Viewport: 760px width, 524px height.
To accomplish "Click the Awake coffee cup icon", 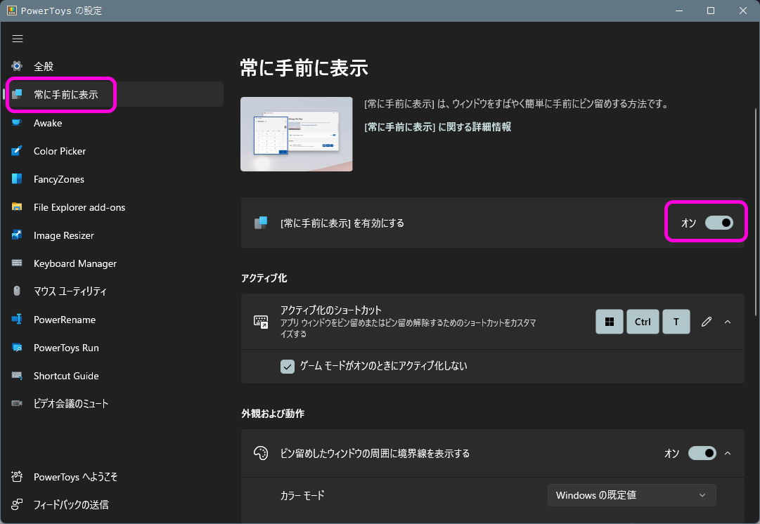I will 17,122.
